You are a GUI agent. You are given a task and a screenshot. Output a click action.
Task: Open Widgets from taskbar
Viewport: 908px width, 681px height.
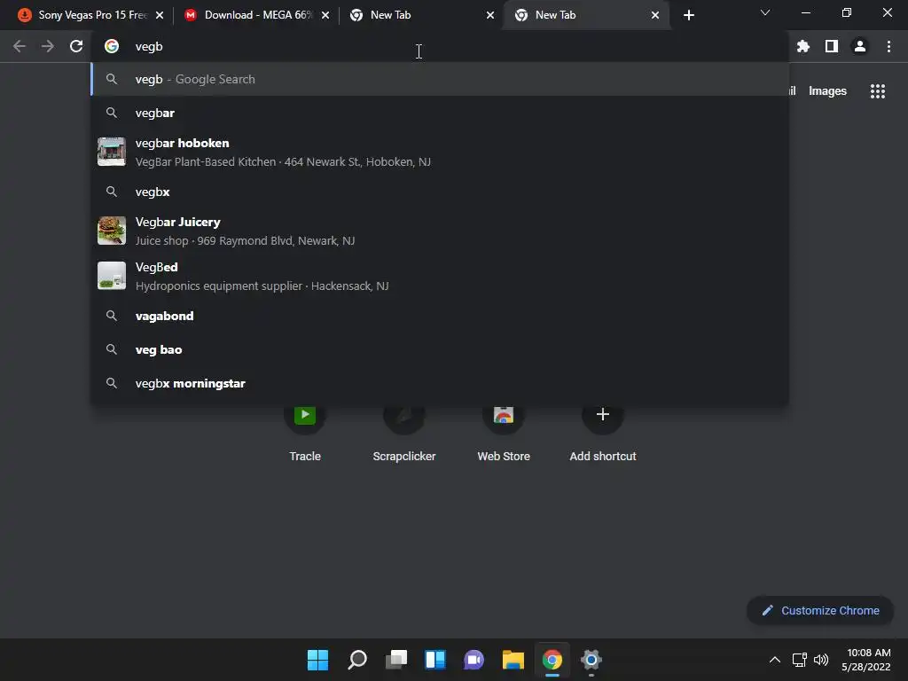click(x=434, y=660)
